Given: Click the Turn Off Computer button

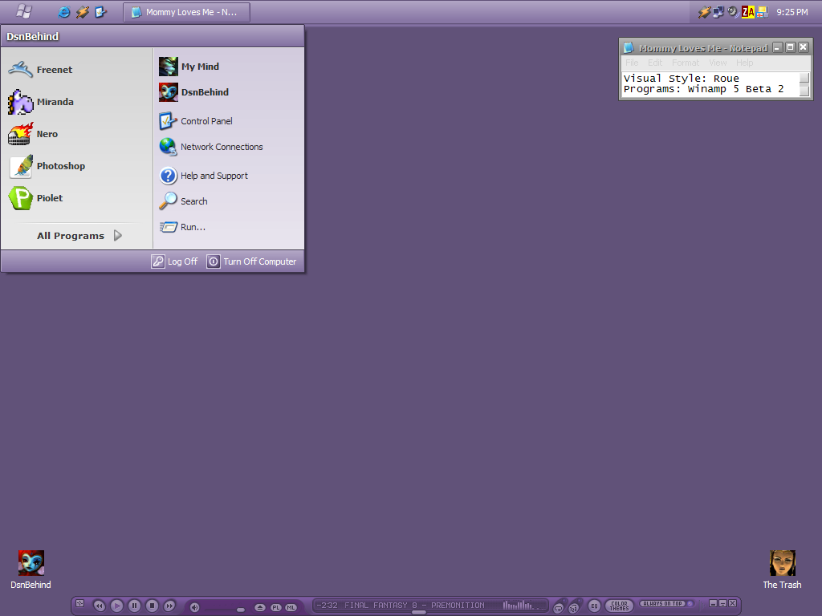Looking at the screenshot, I should [x=251, y=261].
